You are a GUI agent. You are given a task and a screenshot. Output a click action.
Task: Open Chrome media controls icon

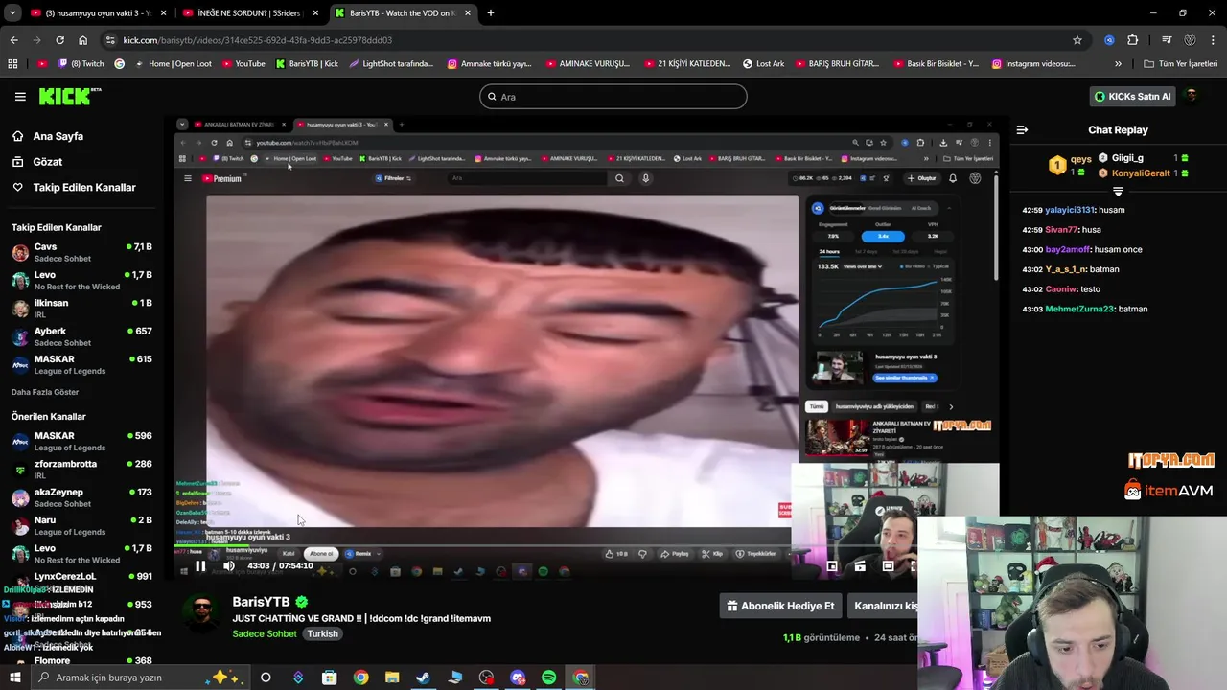click(1167, 40)
